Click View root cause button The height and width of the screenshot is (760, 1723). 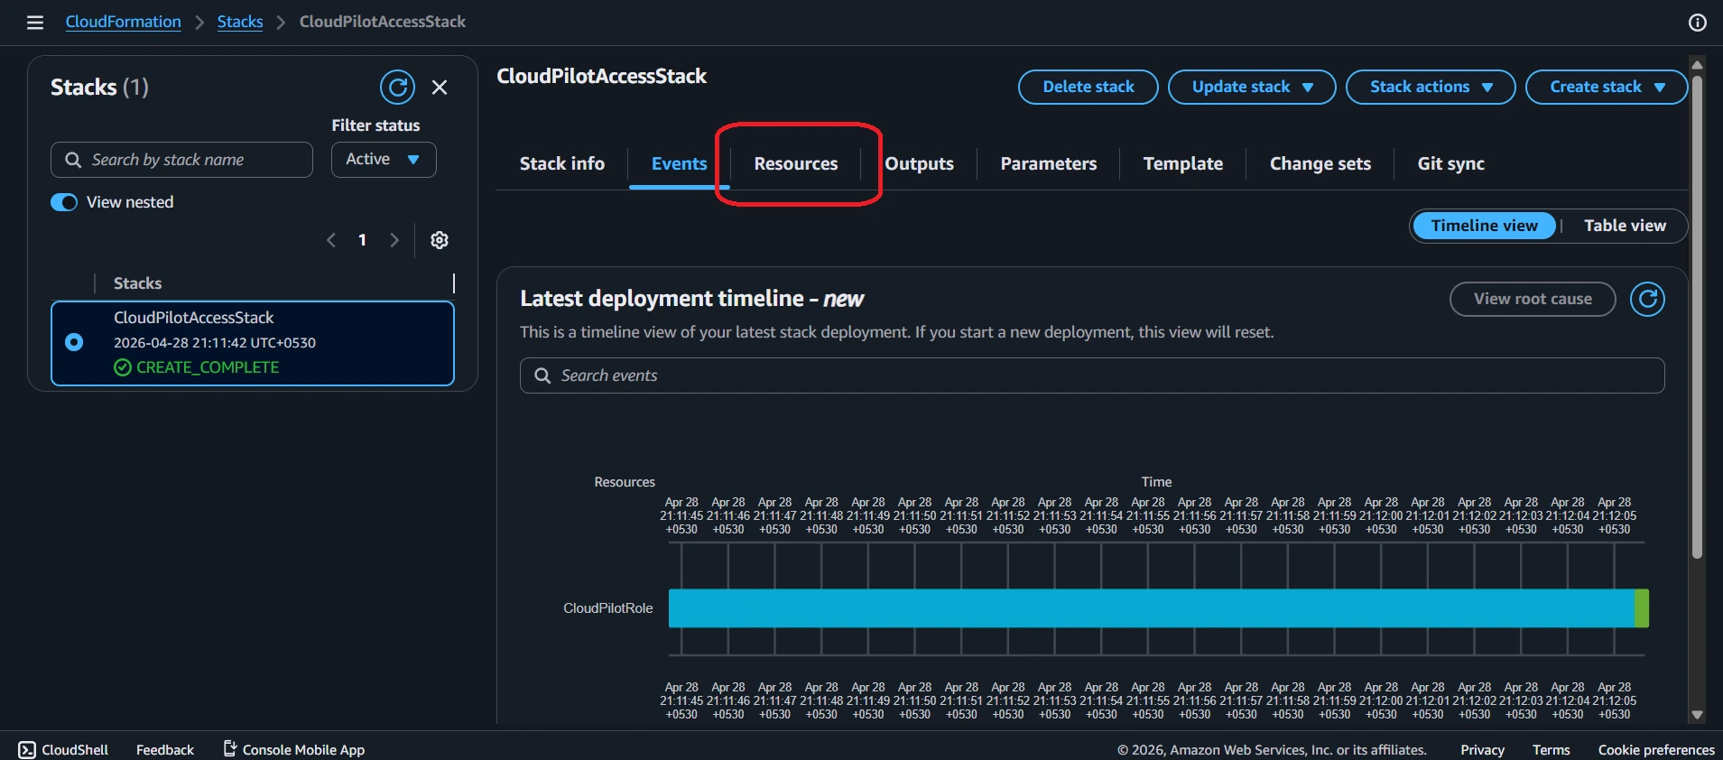[1533, 299]
